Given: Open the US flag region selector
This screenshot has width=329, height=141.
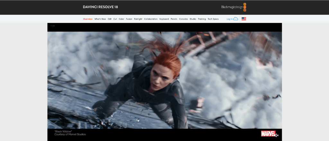Looking at the screenshot, I should pos(244,19).
